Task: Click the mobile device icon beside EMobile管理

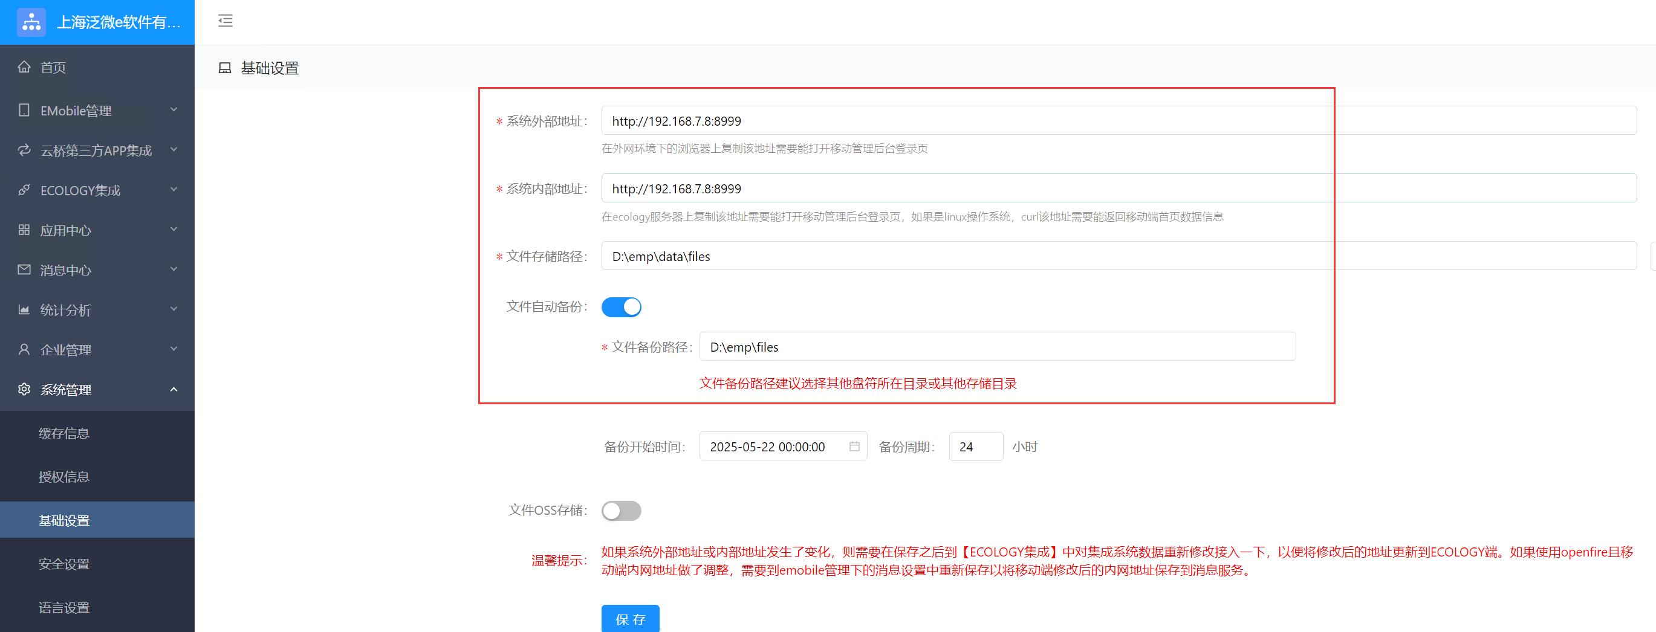Action: click(24, 111)
